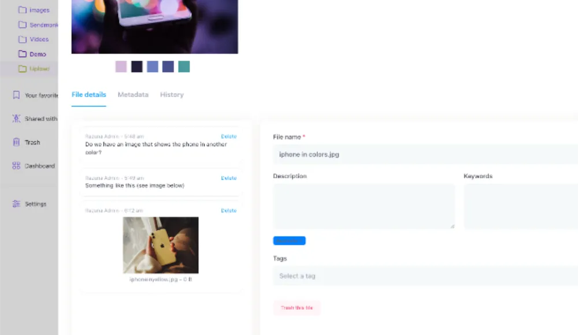
Task: Click the Settings sliders icon
Action: (x=16, y=204)
